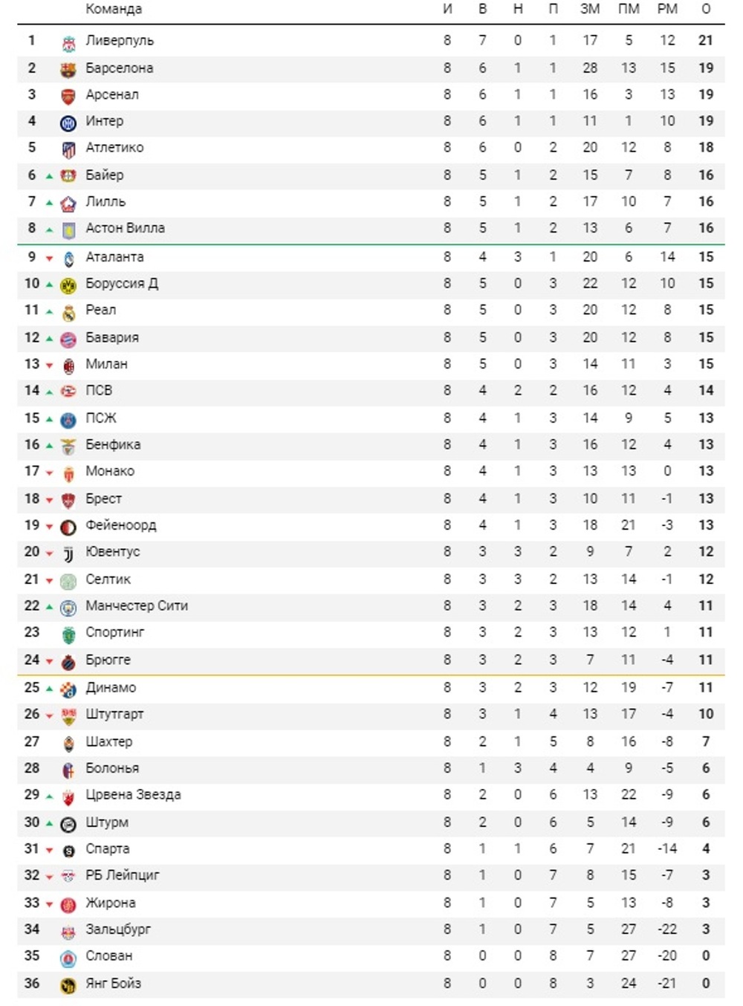The width and height of the screenshot is (743, 1006).
Task: Click the О points column header
Action: (x=706, y=9)
